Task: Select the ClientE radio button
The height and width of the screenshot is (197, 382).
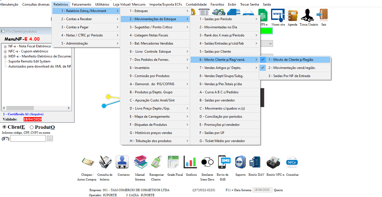Action: 4,127
